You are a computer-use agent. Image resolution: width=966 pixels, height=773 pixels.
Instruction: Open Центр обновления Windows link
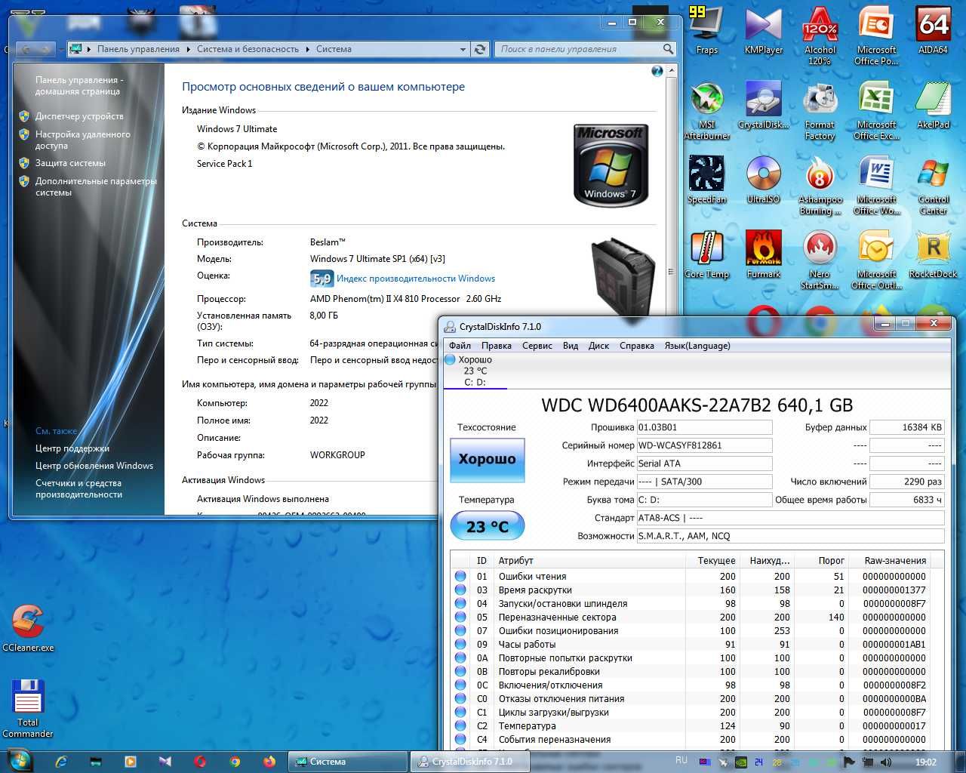pyautogui.click(x=94, y=466)
